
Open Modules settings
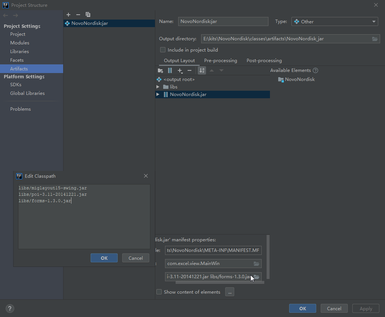pos(20,43)
